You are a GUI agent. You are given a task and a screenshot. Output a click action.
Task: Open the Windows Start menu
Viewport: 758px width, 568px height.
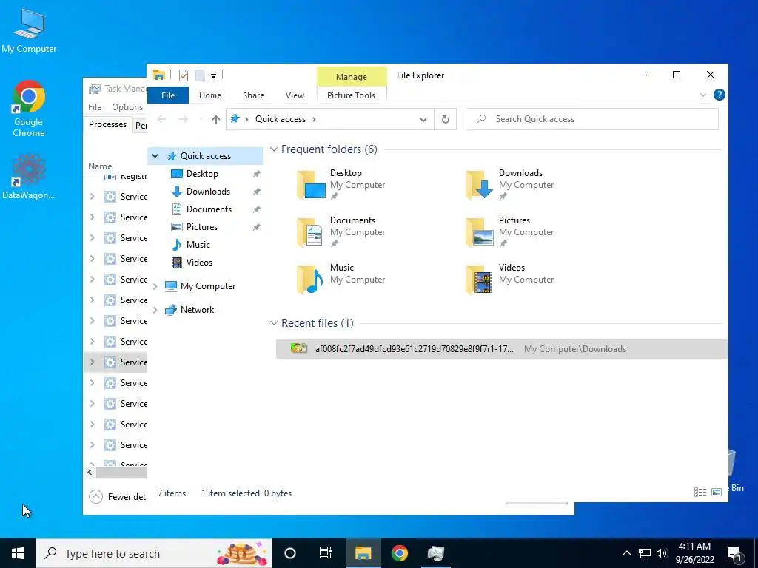pyautogui.click(x=18, y=553)
